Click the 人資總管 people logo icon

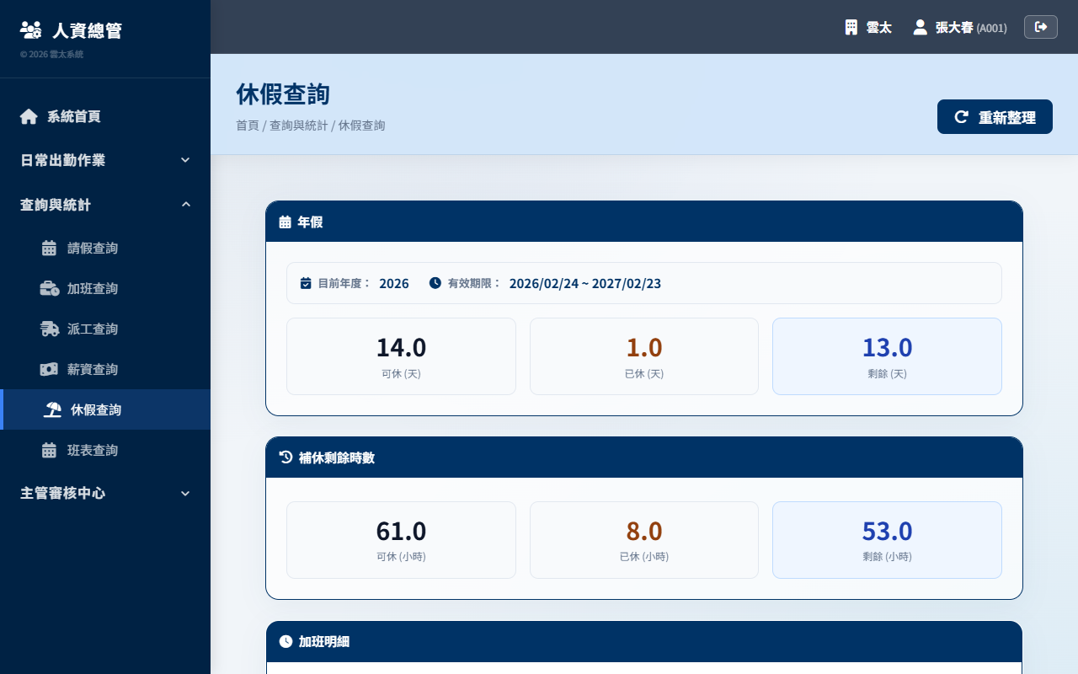click(x=30, y=30)
